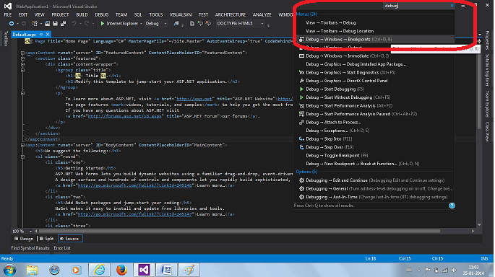Collapse the ol class="round" outline node
The image size is (495, 277).
(22, 157)
